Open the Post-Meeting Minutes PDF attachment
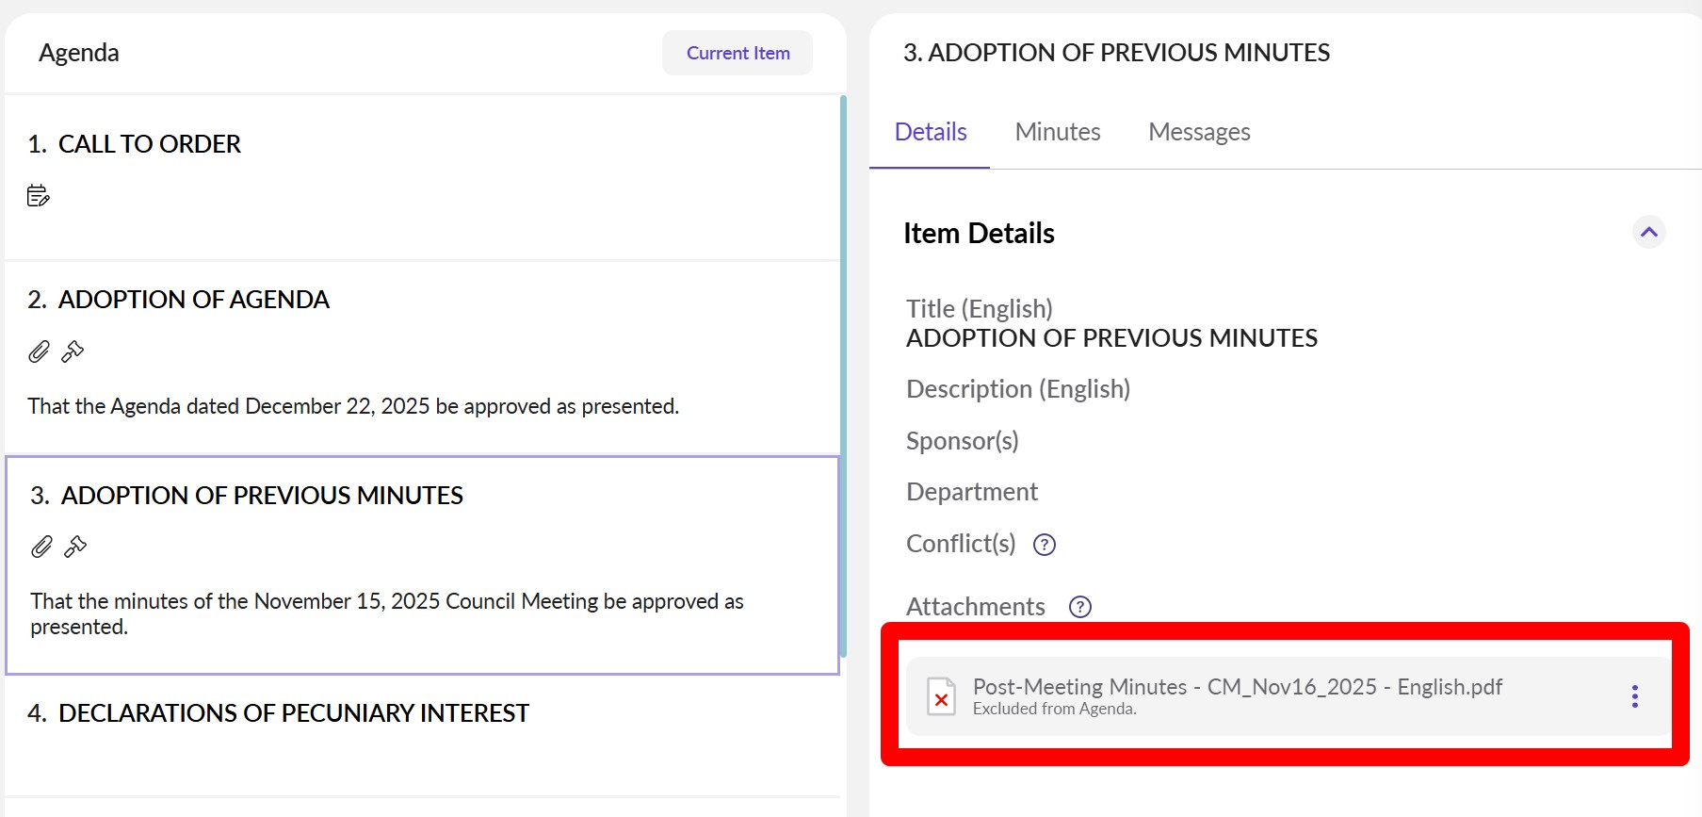The height and width of the screenshot is (817, 1702). pos(1236,687)
